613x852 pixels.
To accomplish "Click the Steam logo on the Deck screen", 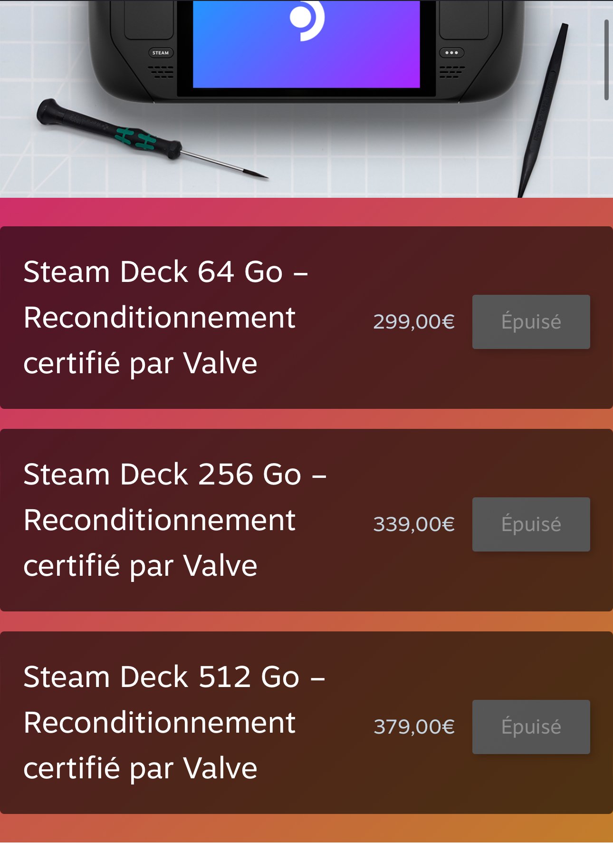I will coord(307,19).
